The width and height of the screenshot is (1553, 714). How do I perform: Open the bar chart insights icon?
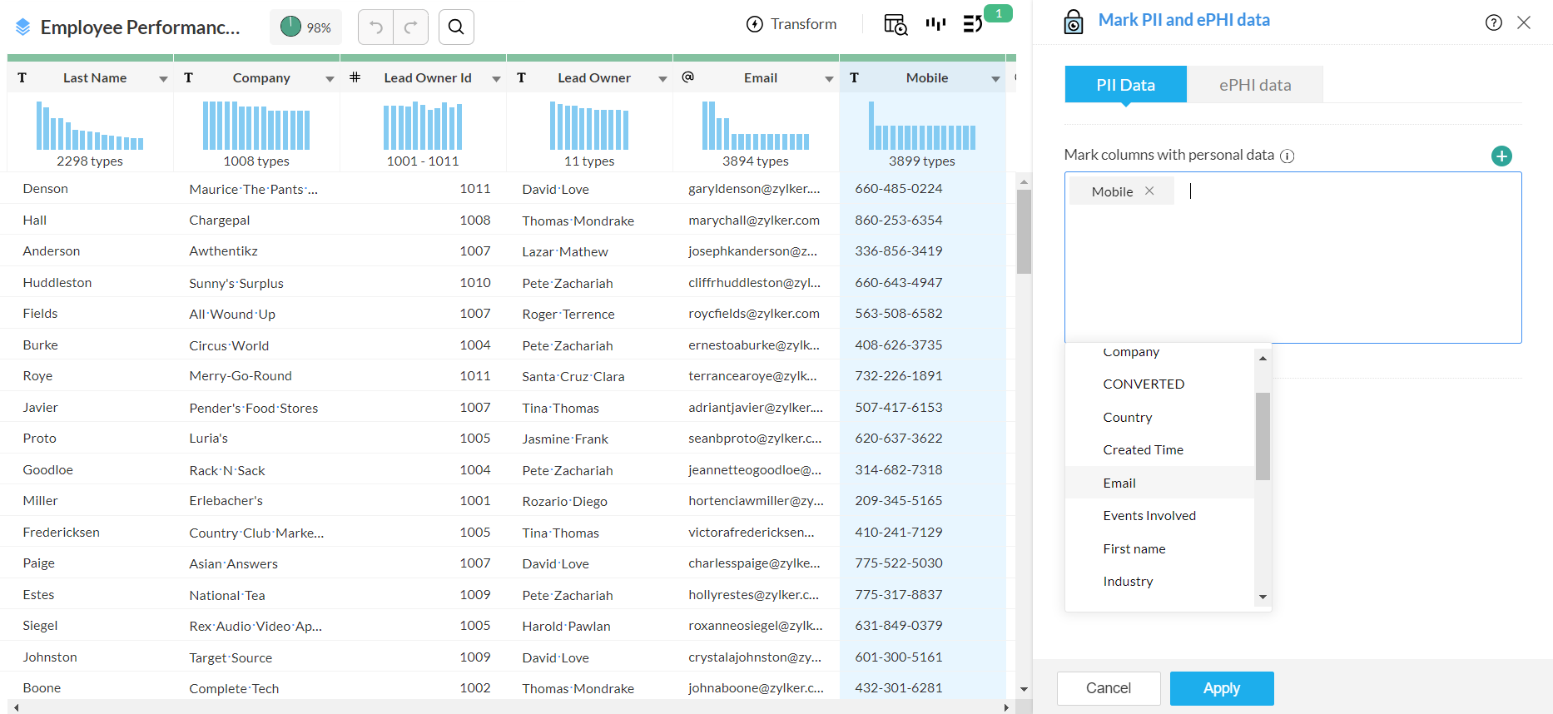(935, 24)
